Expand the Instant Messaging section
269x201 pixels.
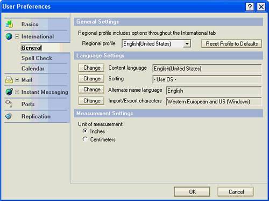[x=17, y=92]
